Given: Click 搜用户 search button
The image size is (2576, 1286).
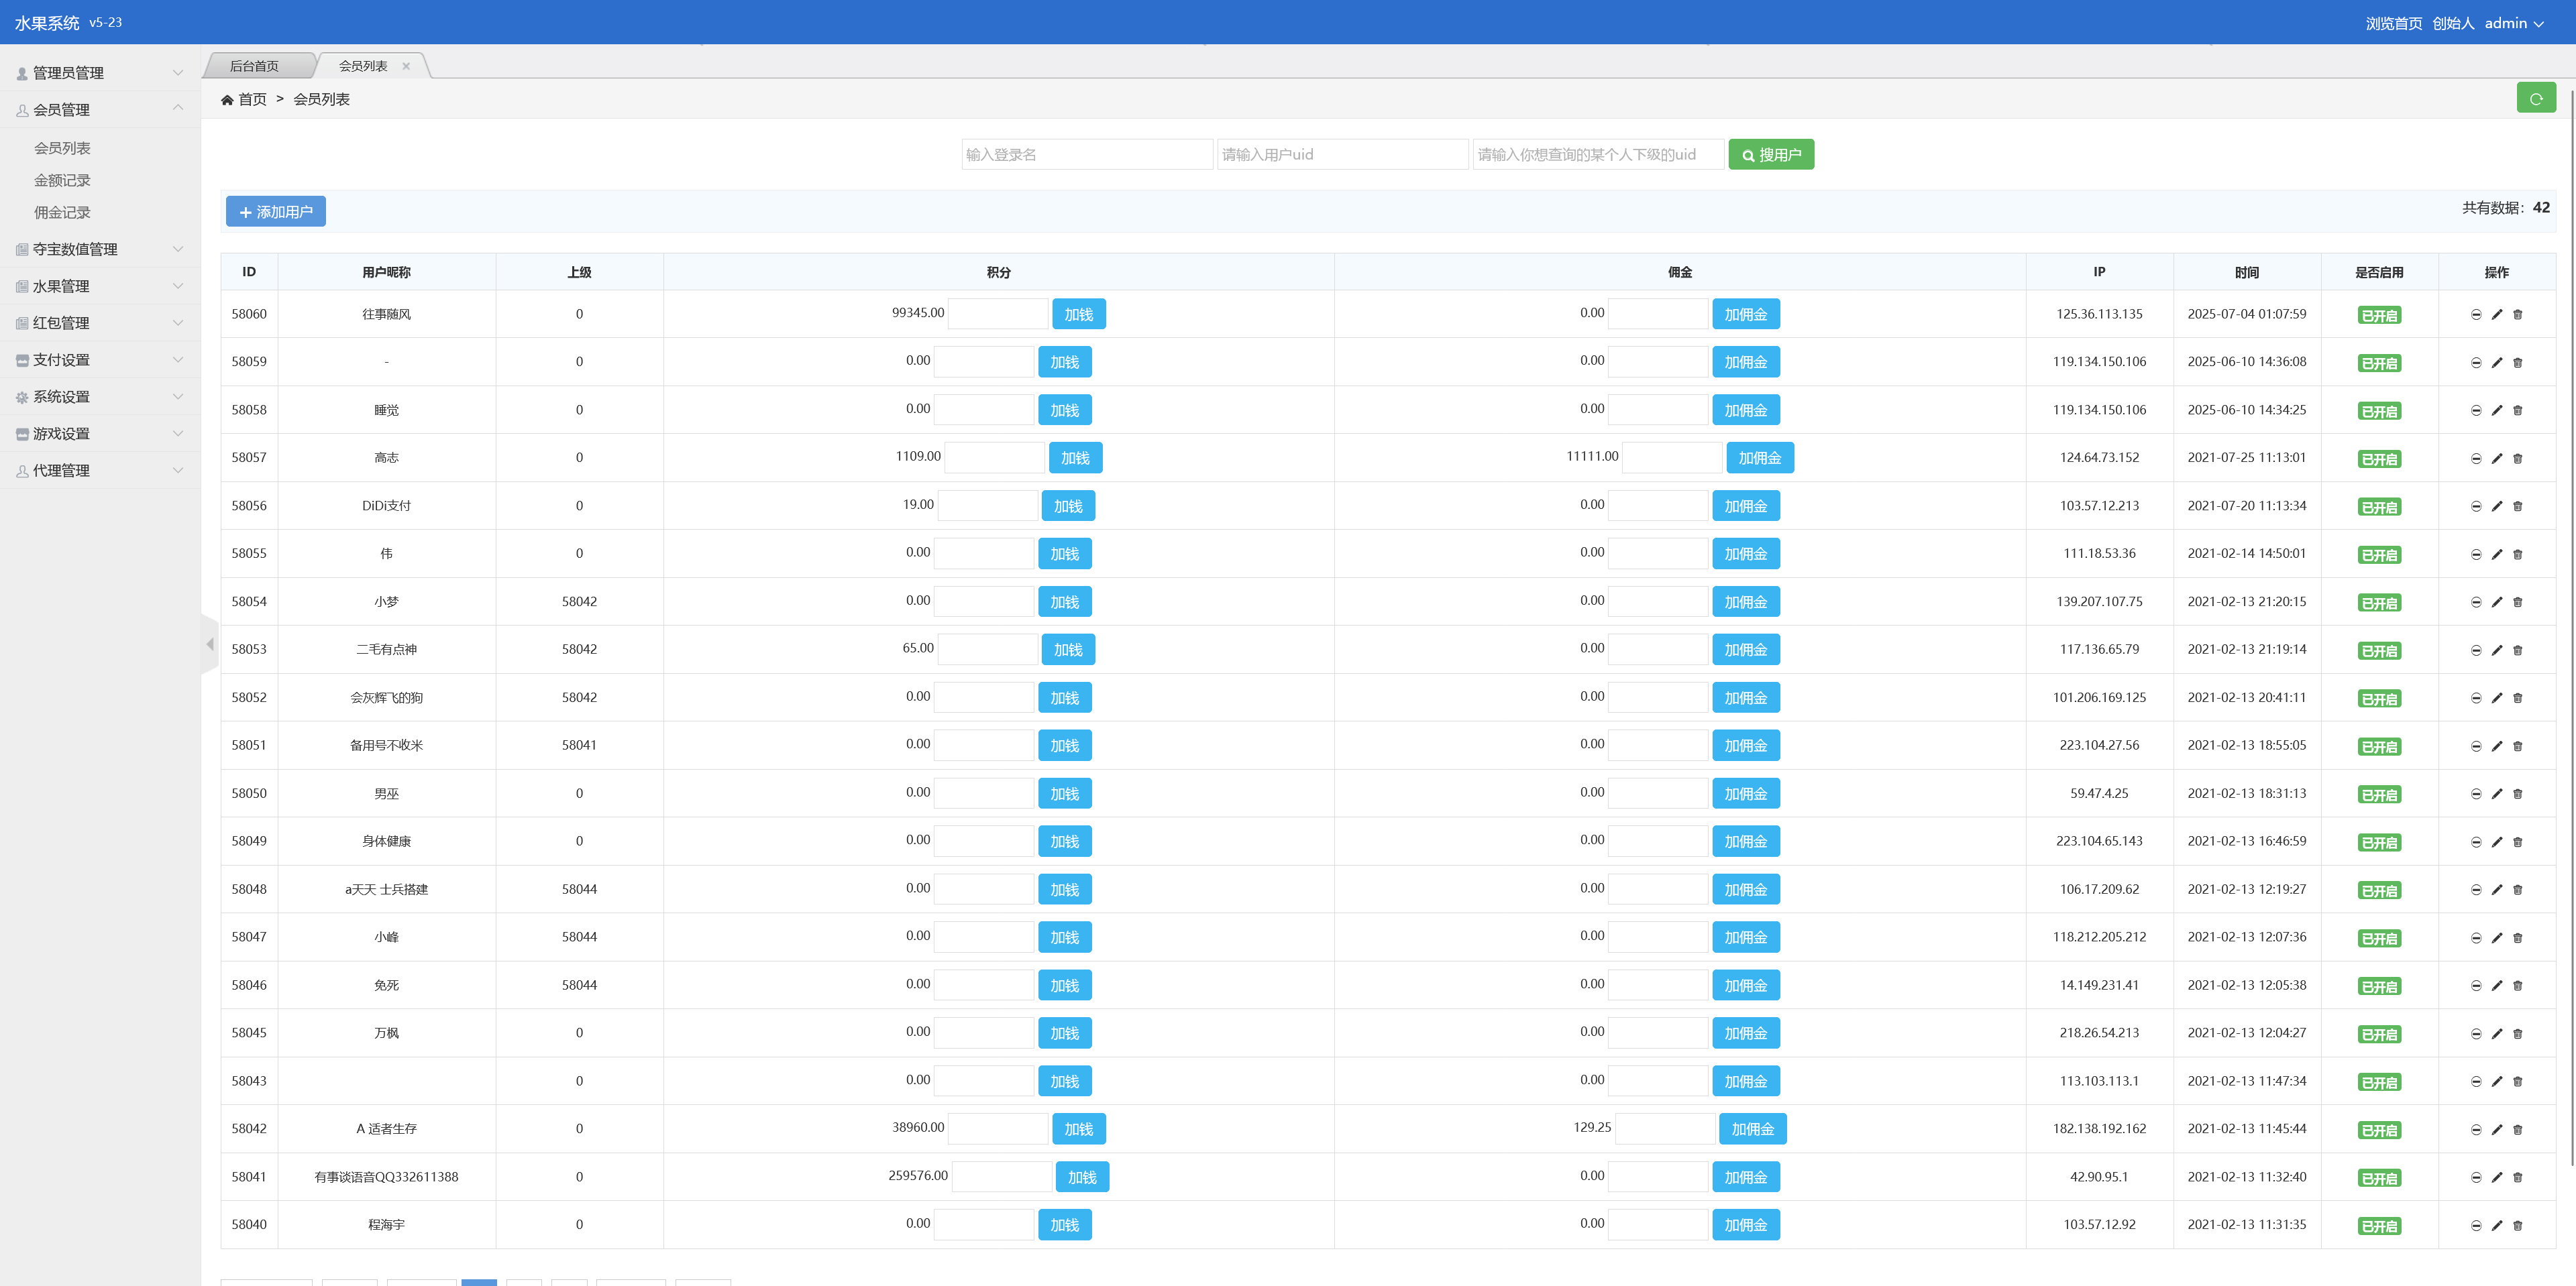Looking at the screenshot, I should click(1770, 155).
